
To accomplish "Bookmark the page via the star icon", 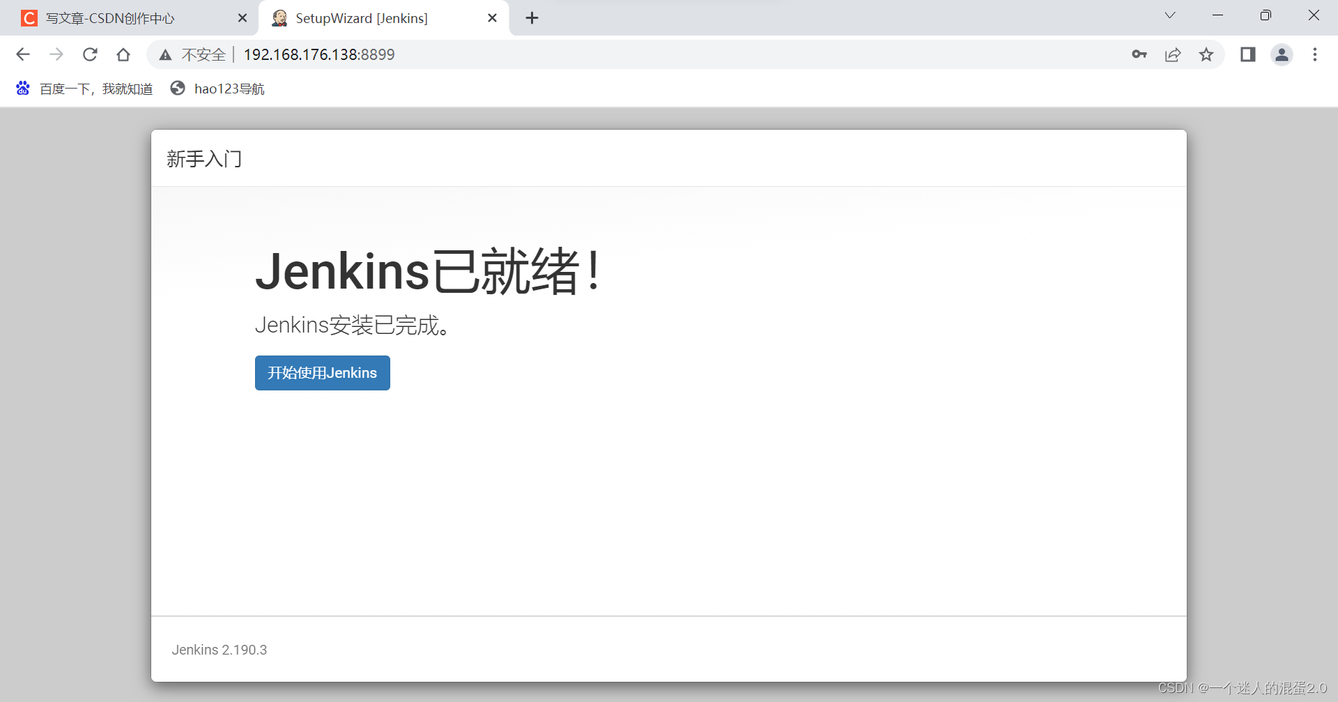I will coord(1207,54).
